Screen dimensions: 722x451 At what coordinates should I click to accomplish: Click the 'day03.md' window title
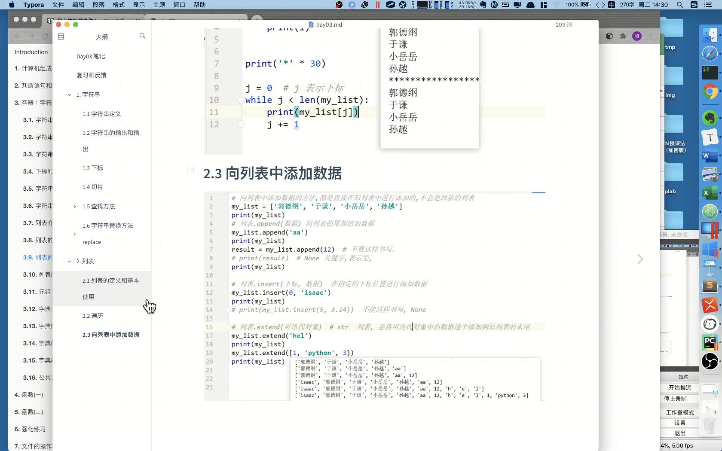tap(329, 24)
